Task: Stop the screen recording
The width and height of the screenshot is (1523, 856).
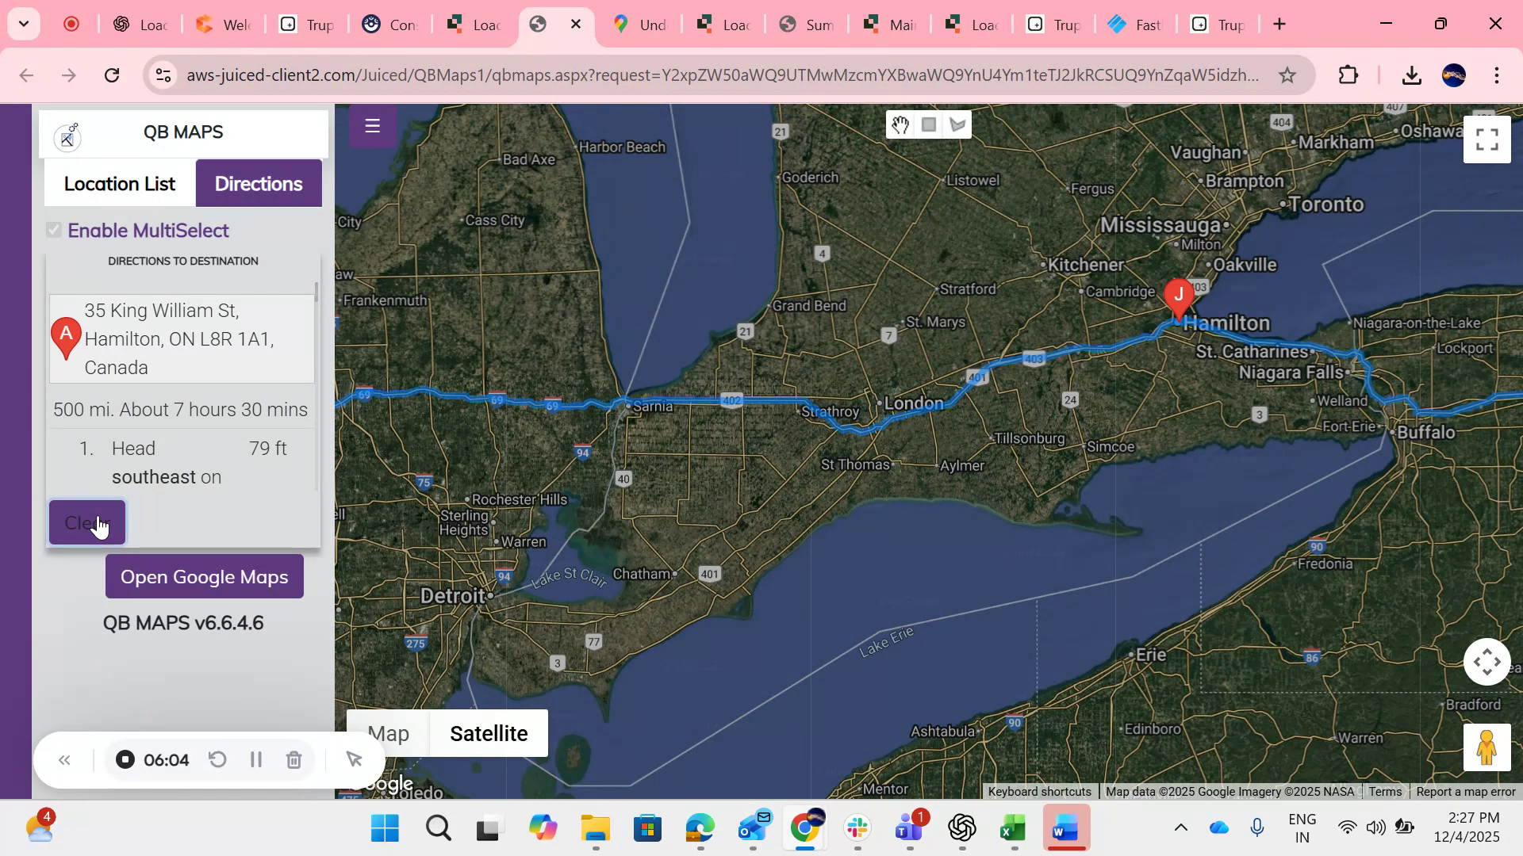Action: point(125,759)
